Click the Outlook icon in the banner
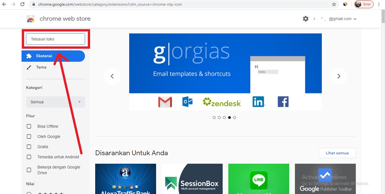The width and height of the screenshot is (385, 194). tap(188, 102)
